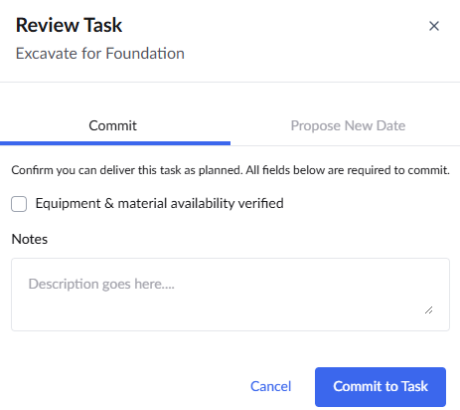Tick the empty checkbox above Notes
This screenshot has height=410, width=460.
pyautogui.click(x=19, y=204)
